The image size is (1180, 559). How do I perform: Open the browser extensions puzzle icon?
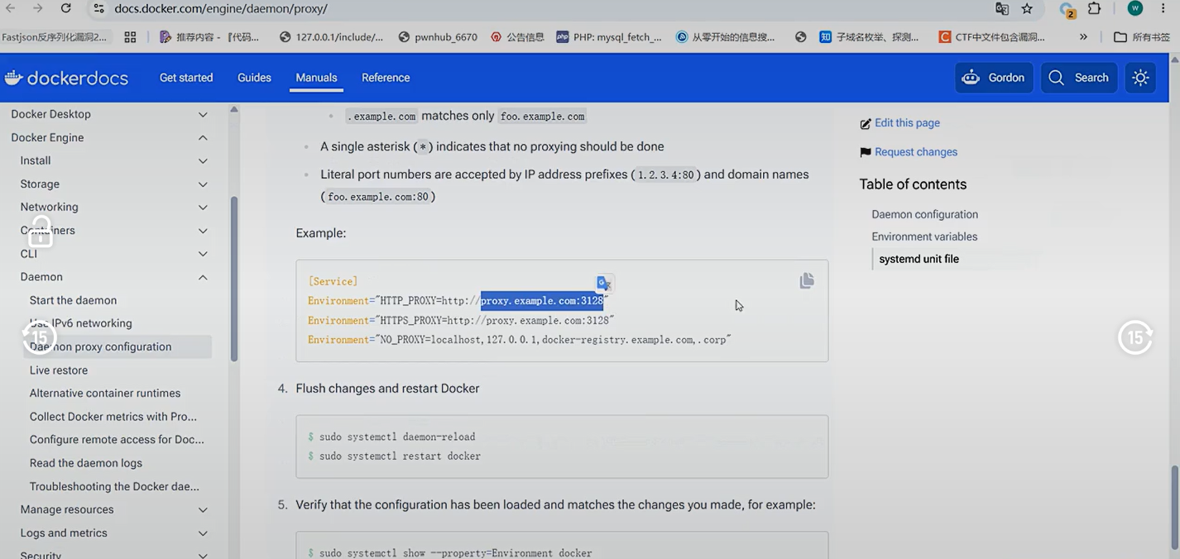pyautogui.click(x=1094, y=9)
